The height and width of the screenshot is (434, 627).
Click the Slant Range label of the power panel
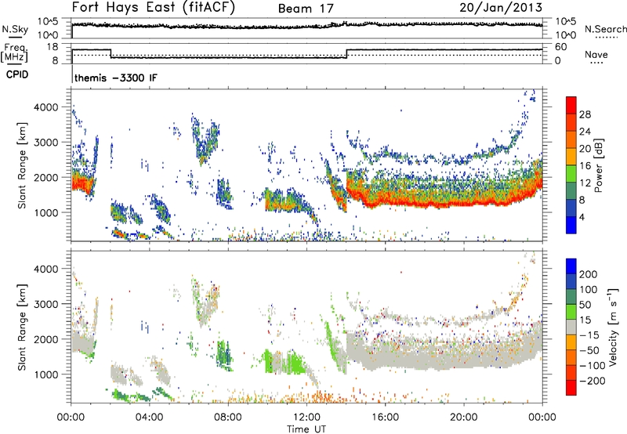pyautogui.click(x=22, y=165)
